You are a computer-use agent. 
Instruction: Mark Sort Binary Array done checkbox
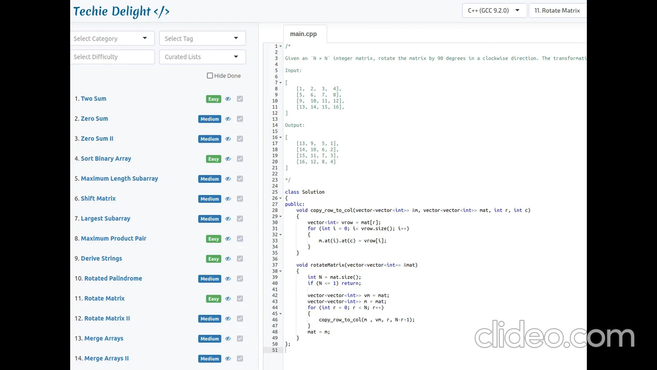click(x=240, y=159)
